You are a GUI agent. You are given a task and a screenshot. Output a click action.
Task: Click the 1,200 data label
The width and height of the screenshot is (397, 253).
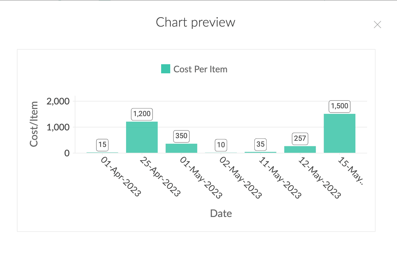[142, 114]
